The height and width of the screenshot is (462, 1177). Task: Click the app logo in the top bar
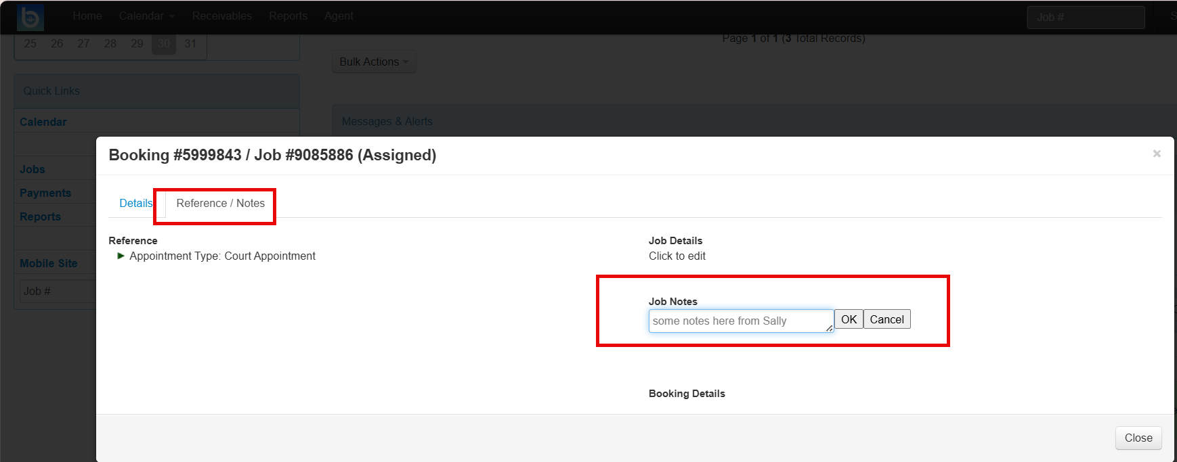click(30, 17)
